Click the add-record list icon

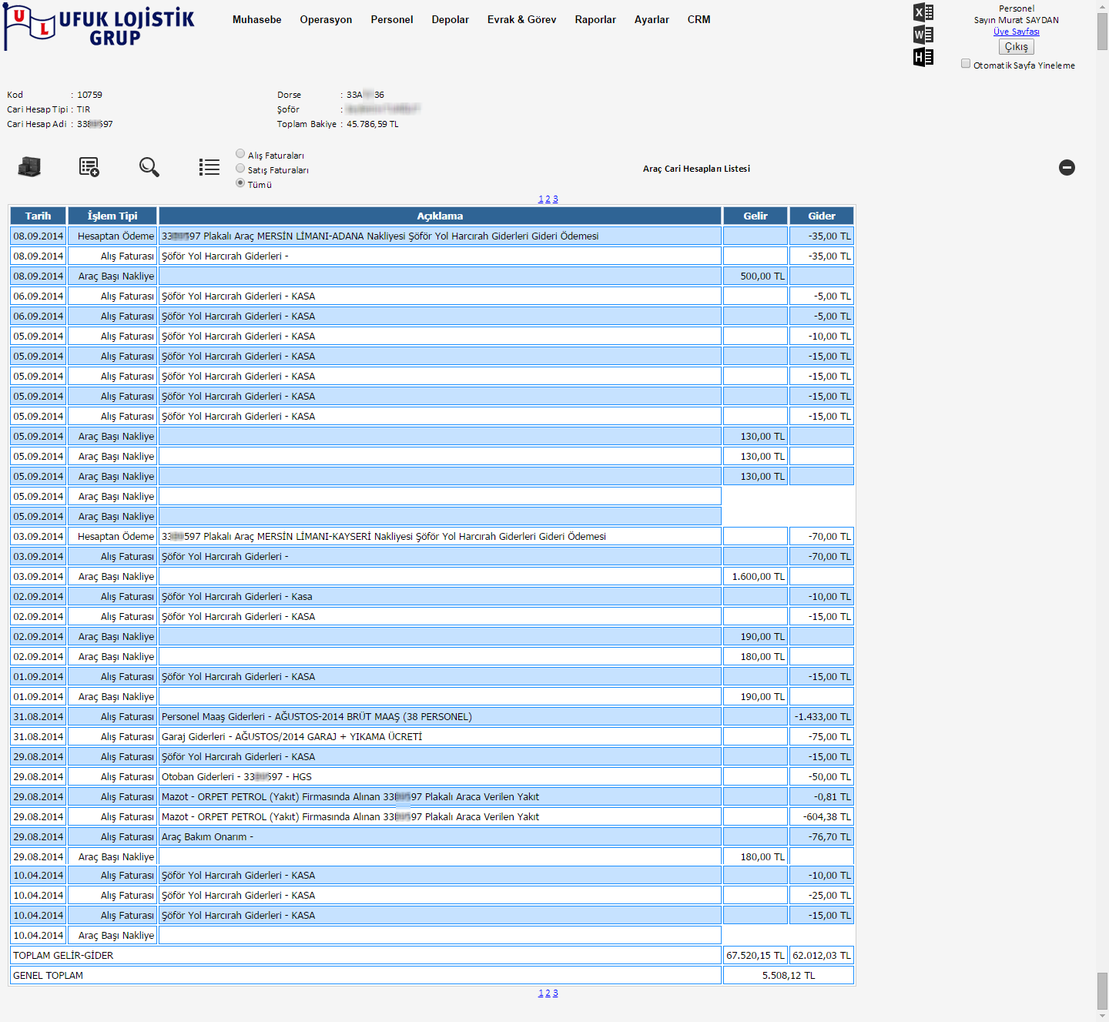[89, 167]
